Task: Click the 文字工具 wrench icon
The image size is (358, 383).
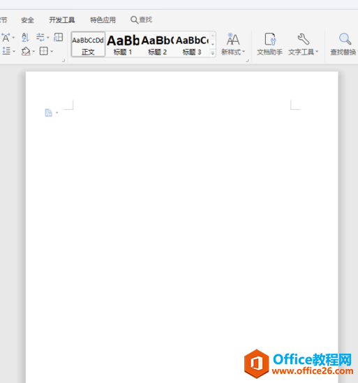Action: tap(304, 39)
